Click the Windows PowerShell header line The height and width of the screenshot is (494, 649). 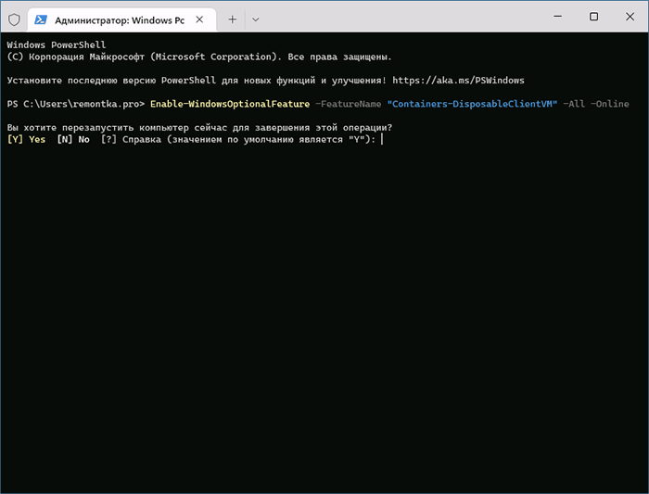point(57,44)
